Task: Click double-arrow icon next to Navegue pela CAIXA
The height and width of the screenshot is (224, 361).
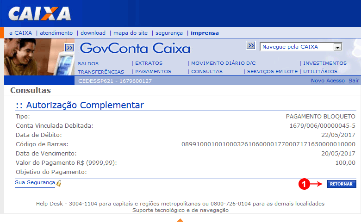Action: click(x=251, y=45)
